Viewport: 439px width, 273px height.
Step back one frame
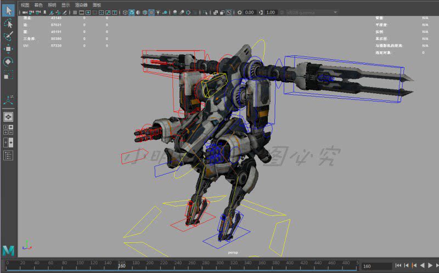click(406, 265)
